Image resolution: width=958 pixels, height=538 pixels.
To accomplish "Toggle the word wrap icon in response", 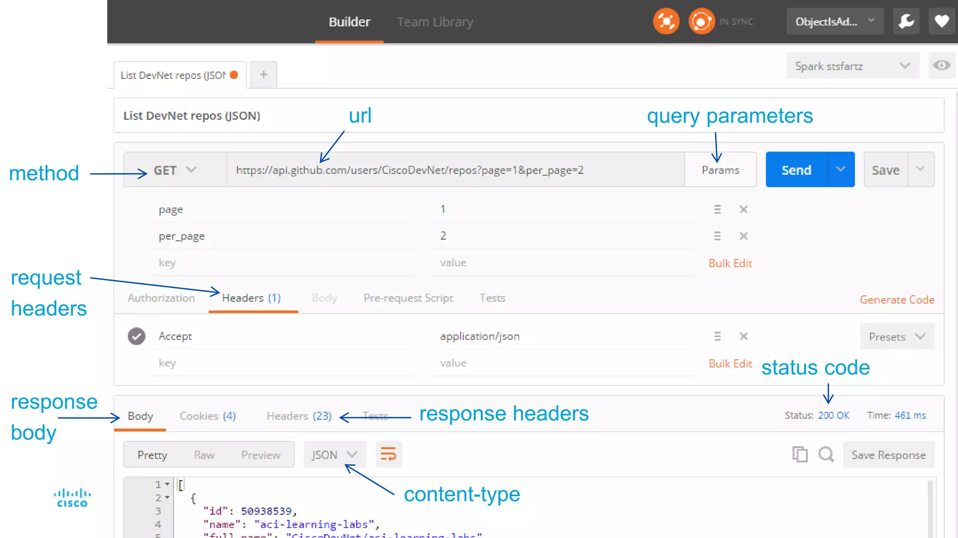I will tap(388, 454).
